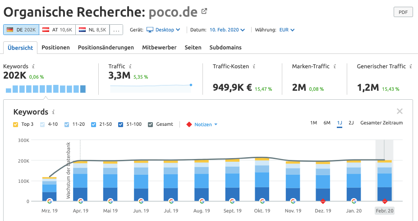Toggle 51-100 positions checkbox
This screenshot has width=418, height=221.
120,124
